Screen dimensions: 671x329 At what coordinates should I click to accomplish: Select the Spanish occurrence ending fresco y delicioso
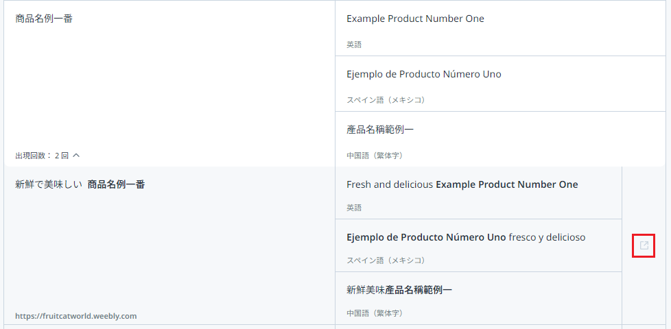coord(466,237)
